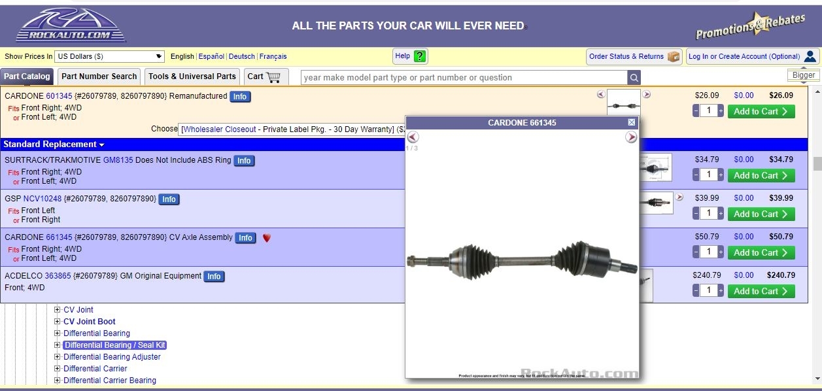
Task: Click the RockAuto.com logo
Action: (71, 25)
